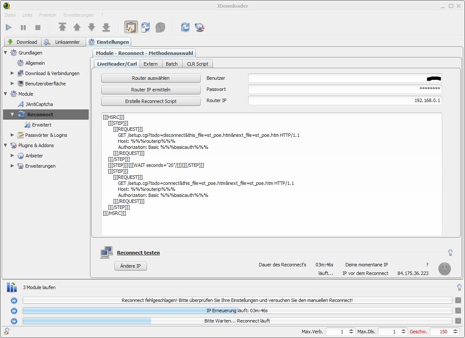Image resolution: width=465 pixels, height=338 pixels.
Task: Click the status bar icon bottom-left
Action: pyautogui.click(x=6, y=332)
